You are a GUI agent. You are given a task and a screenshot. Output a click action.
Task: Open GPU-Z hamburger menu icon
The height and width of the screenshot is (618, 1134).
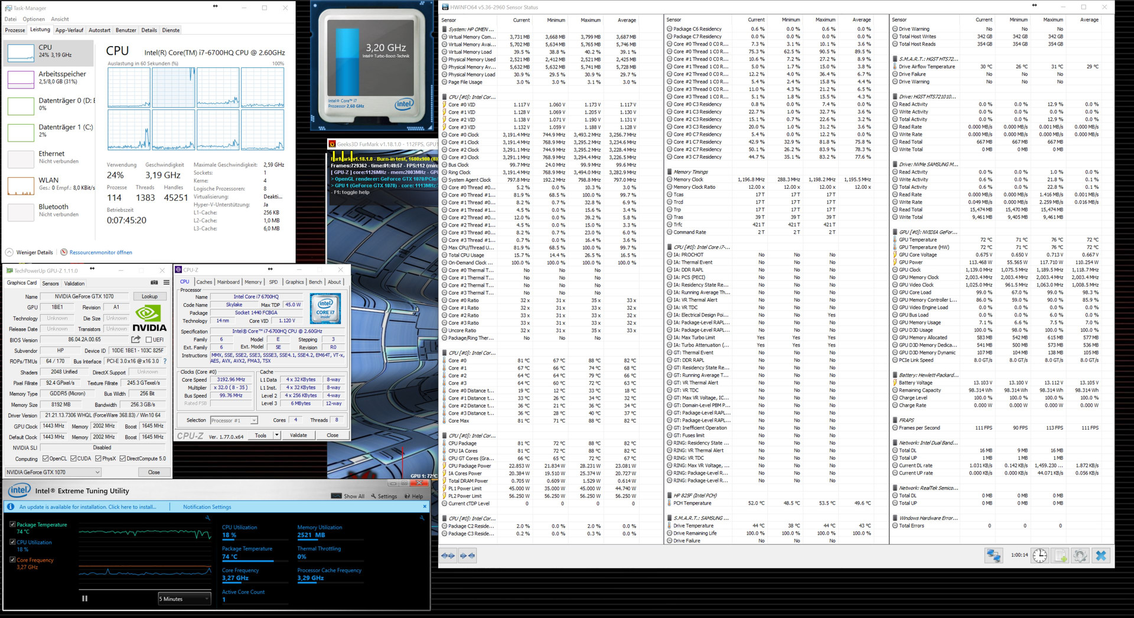(x=167, y=283)
